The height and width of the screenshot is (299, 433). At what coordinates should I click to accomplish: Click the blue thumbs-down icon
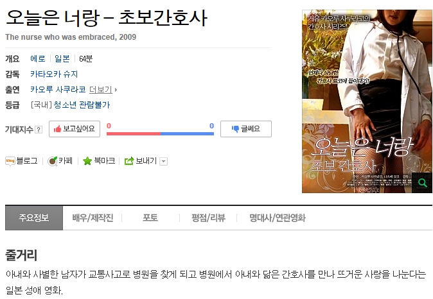[235, 129]
